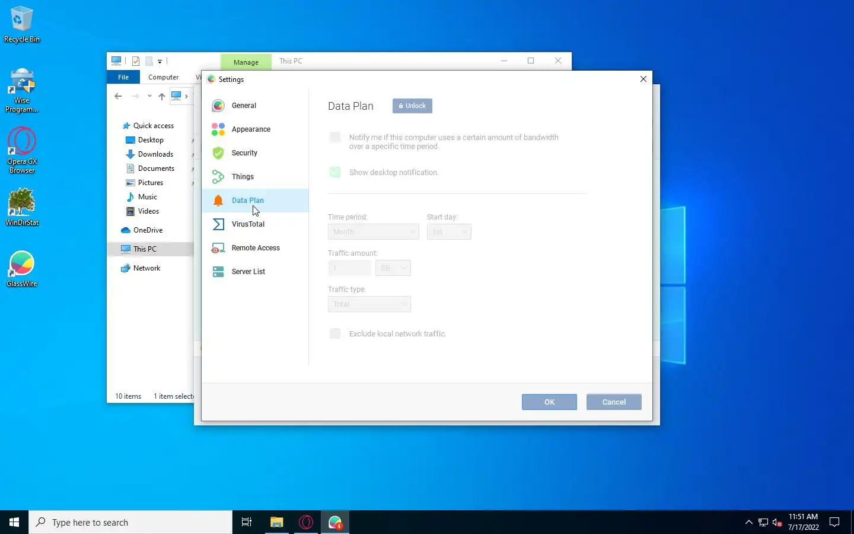Switch to Appearance settings tab
Image resolution: width=854 pixels, height=534 pixels.
255,129
